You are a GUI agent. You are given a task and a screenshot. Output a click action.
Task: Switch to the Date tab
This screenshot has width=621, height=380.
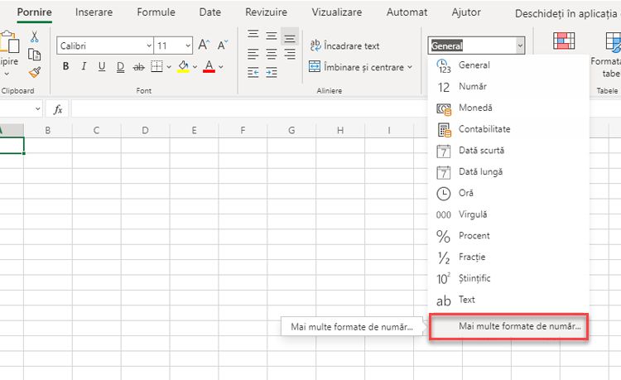(210, 12)
